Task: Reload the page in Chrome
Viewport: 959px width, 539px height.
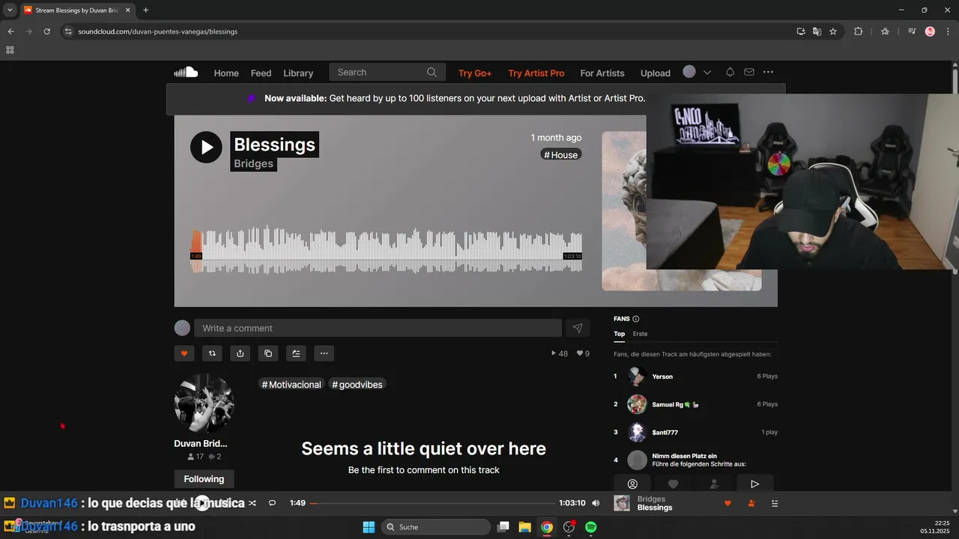Action: [x=46, y=31]
